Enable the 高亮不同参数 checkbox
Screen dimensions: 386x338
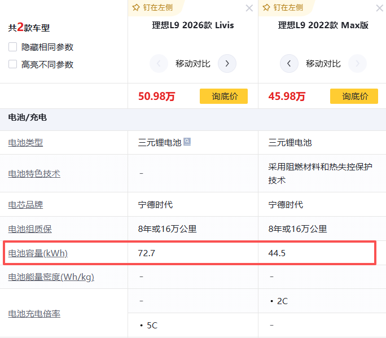[12, 64]
